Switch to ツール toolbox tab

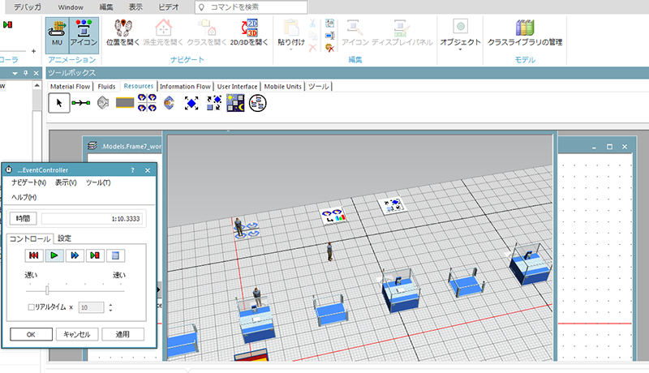pos(318,87)
